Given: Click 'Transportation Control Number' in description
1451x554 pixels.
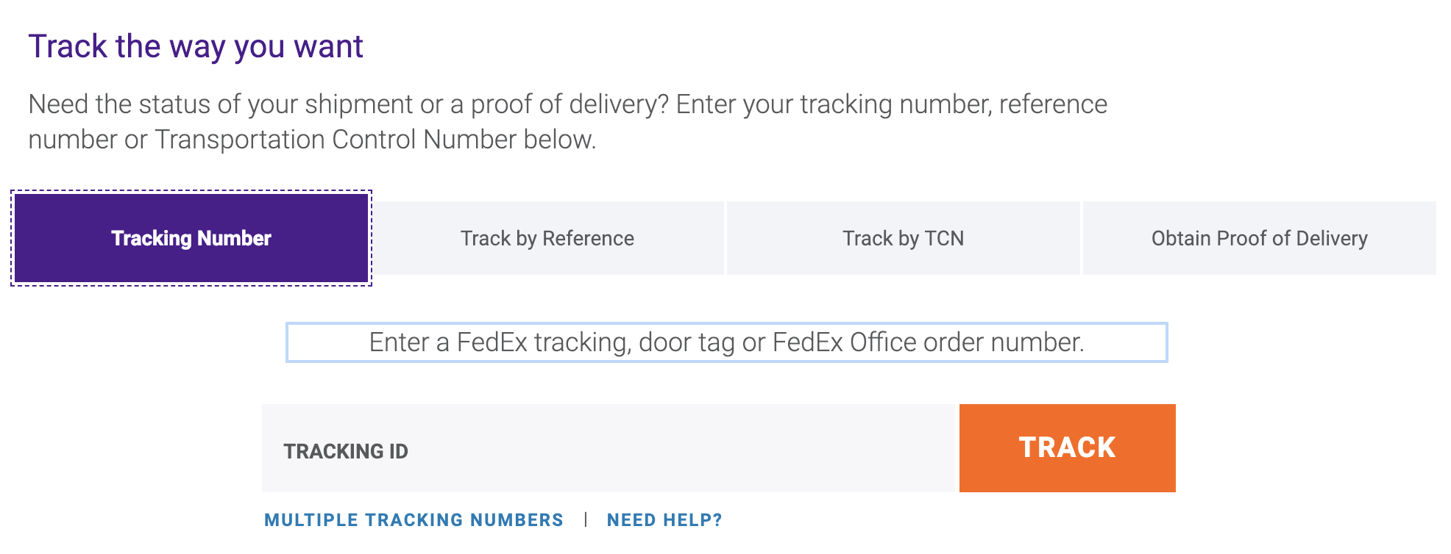Looking at the screenshot, I should coord(336,140).
